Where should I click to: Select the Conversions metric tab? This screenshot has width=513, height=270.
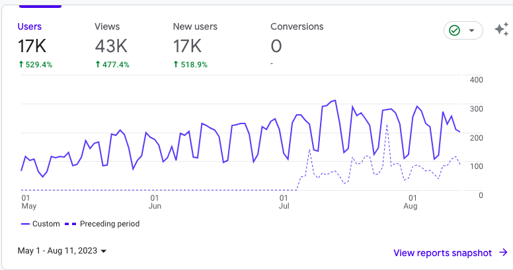click(x=297, y=45)
